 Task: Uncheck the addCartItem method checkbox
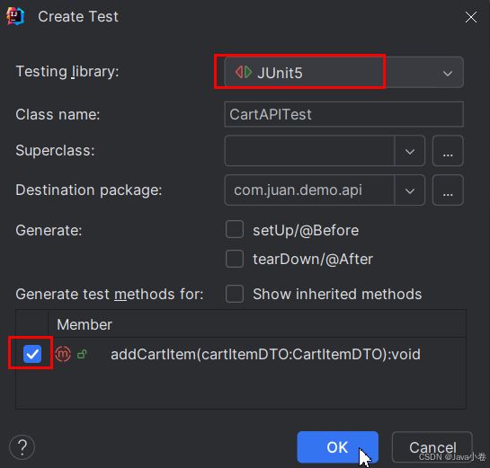point(32,354)
